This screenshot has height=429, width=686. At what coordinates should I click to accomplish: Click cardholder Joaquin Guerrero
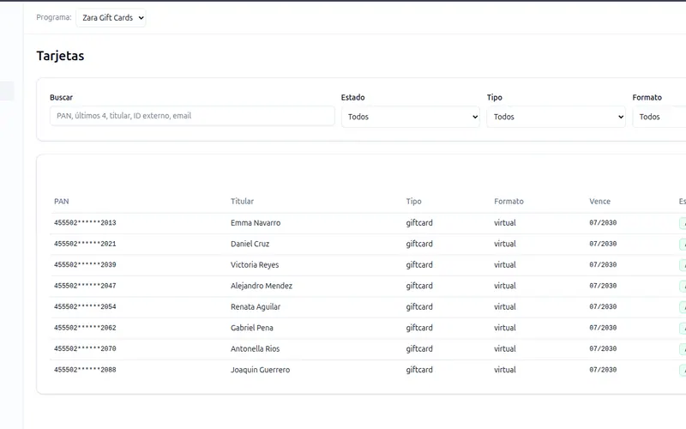coord(261,370)
